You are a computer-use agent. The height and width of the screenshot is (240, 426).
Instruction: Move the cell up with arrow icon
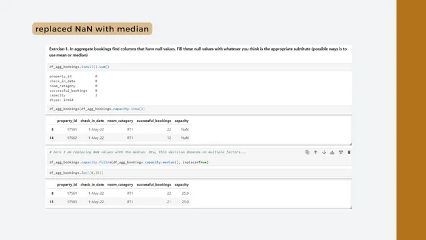coord(315,152)
